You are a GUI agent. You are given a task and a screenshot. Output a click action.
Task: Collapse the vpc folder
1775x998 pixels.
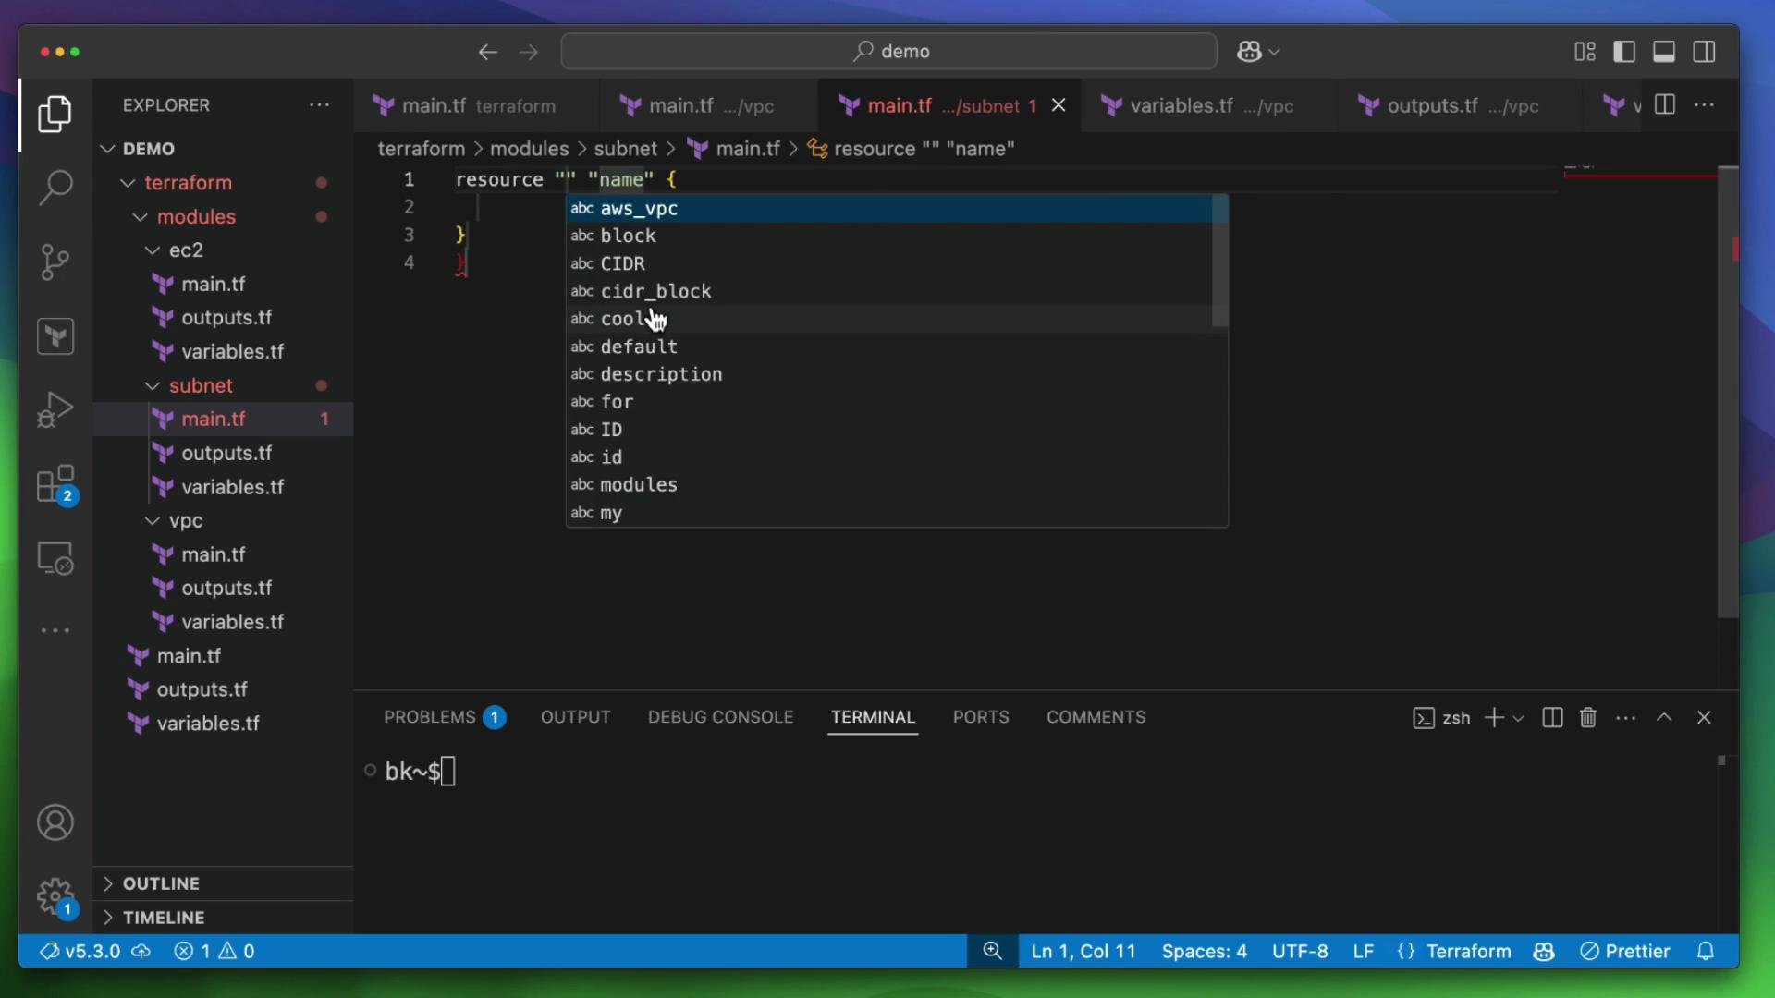coord(153,521)
